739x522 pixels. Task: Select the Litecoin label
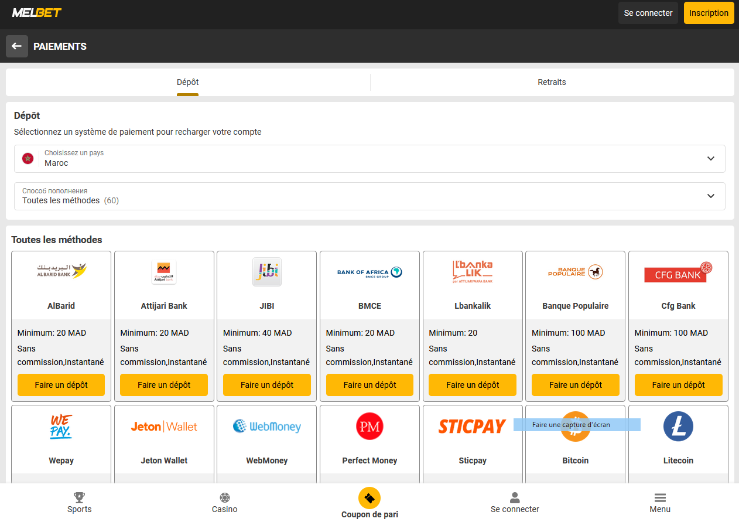678,460
